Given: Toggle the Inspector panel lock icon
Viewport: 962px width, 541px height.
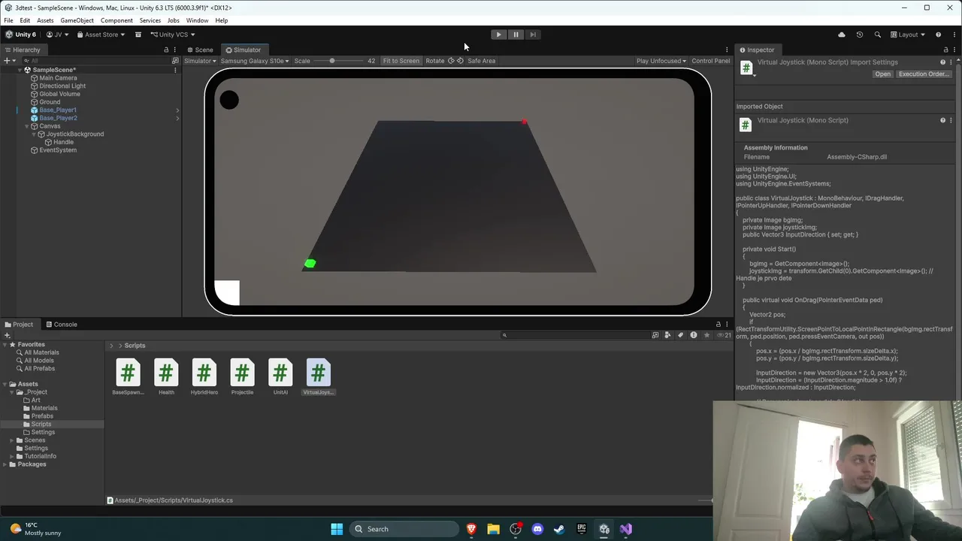Looking at the screenshot, I should click(945, 50).
